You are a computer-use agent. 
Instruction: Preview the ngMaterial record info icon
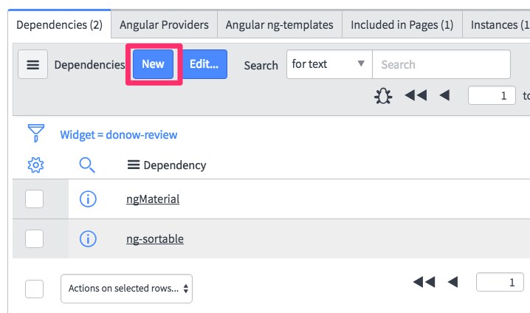tap(88, 199)
